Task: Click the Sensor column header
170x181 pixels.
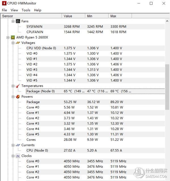Action: (x=31, y=16)
